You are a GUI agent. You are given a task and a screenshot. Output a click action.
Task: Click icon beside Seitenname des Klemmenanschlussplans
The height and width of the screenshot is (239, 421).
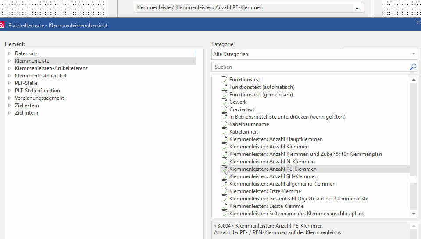point(225,214)
